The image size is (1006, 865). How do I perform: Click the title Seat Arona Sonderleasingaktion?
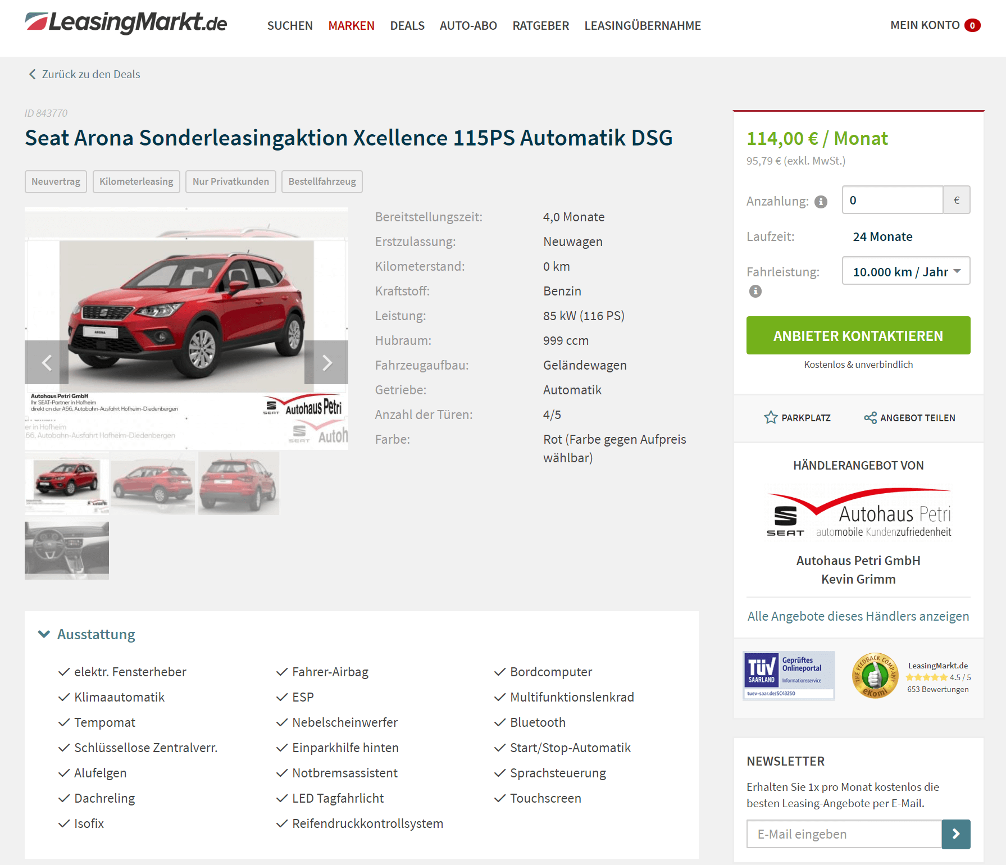tap(349, 138)
